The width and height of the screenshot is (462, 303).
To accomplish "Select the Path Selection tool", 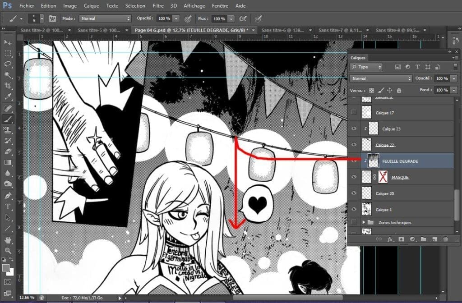I will (x=8, y=217).
